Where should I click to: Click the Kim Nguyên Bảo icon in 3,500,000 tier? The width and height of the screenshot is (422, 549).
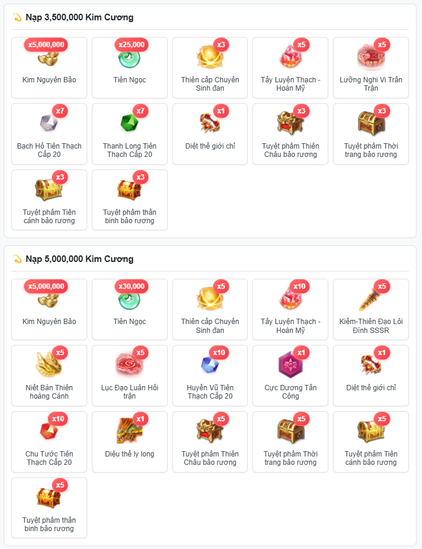click(x=48, y=58)
